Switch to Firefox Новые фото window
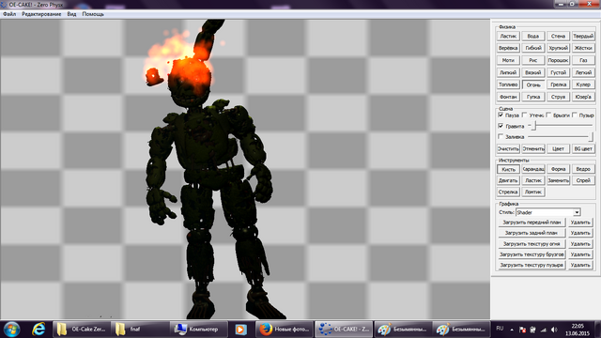 (285, 330)
